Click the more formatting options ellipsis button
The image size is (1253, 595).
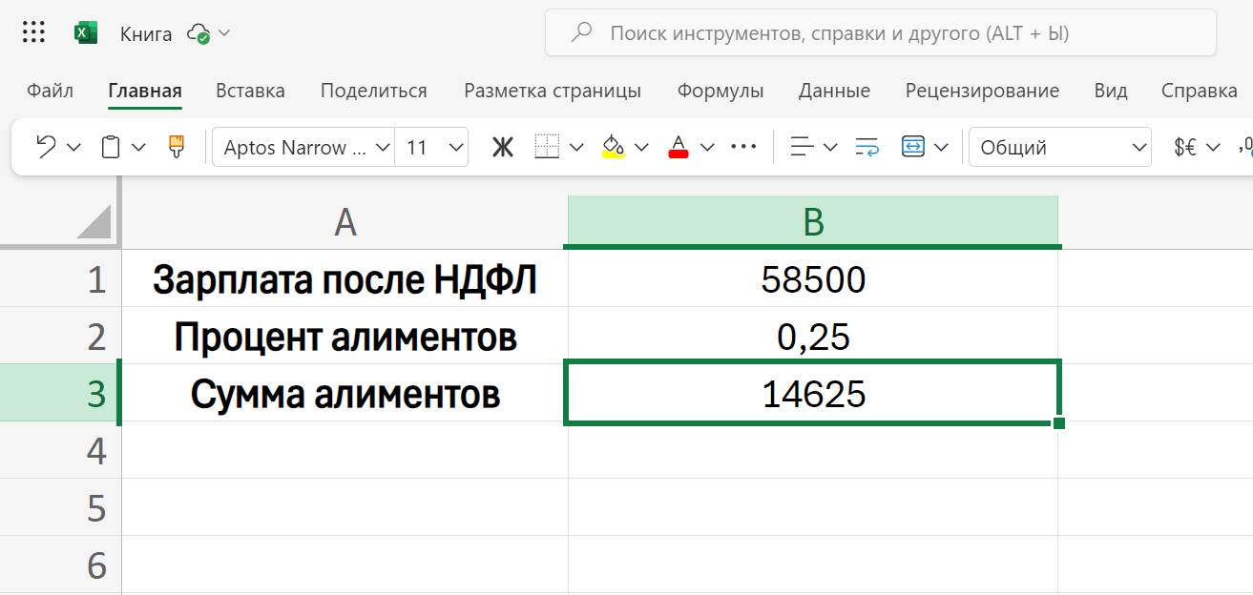[x=741, y=146]
